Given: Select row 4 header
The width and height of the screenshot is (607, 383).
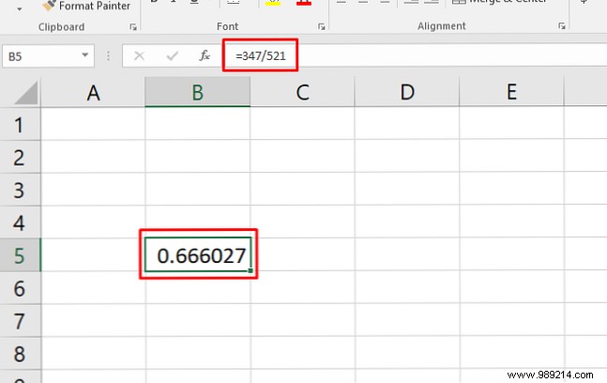Looking at the screenshot, I should point(20,222).
